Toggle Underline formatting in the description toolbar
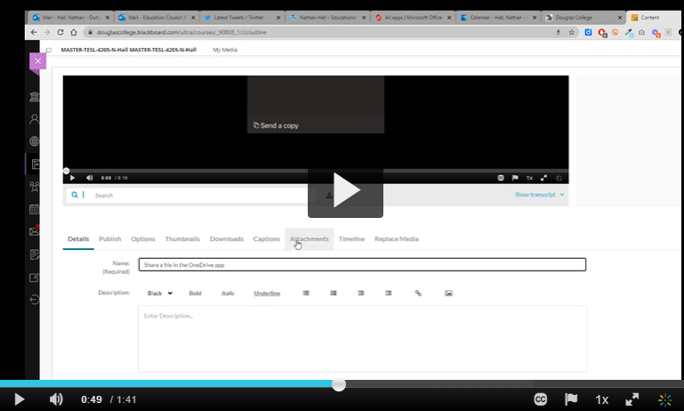Screen dimensions: 684x411 (x=267, y=293)
